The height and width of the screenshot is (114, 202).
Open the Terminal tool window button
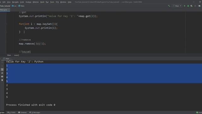click(22, 113)
